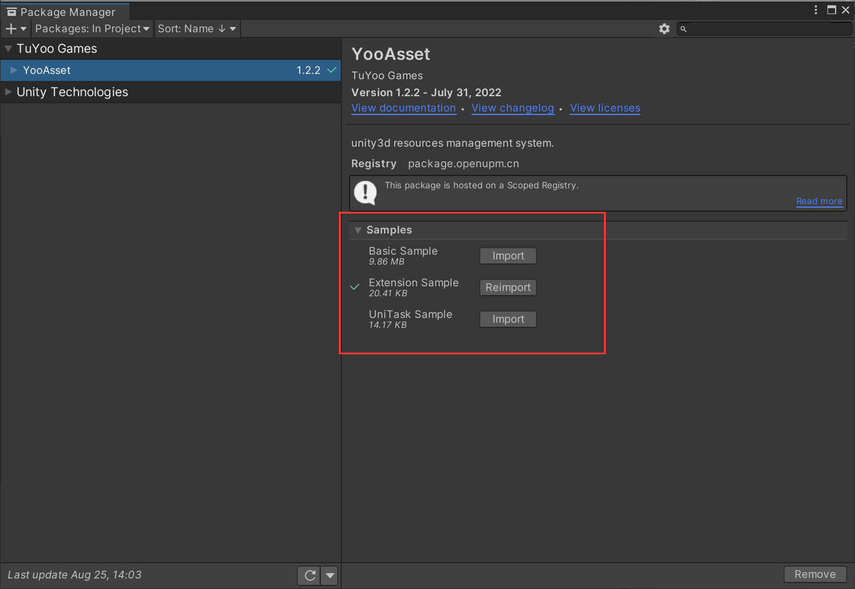Open the Packages: In Project dropdown
This screenshot has width=855, height=589.
coord(92,29)
